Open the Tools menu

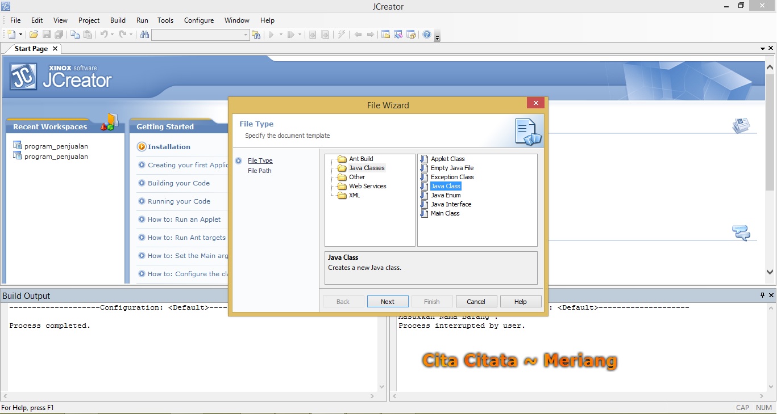point(165,20)
